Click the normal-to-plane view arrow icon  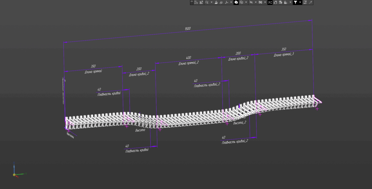216,2
